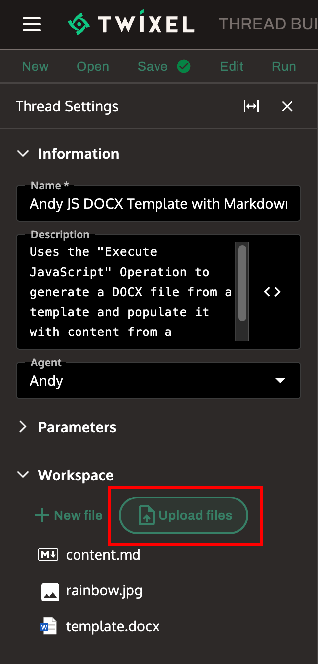Create a New thread
The image size is (318, 664).
tap(35, 66)
